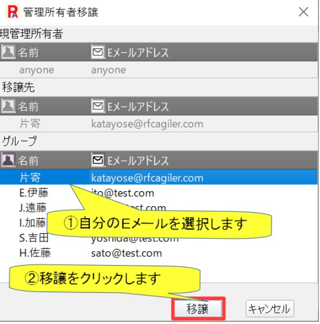This screenshot has height=324, width=320.
Task: Click the RA application logo in title bar
Action: pos(13,11)
